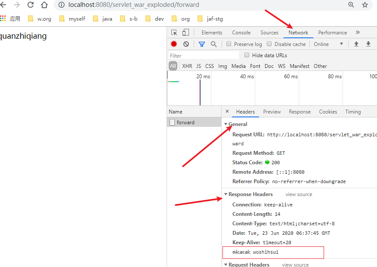Select the Headers tab of the request

245,112
